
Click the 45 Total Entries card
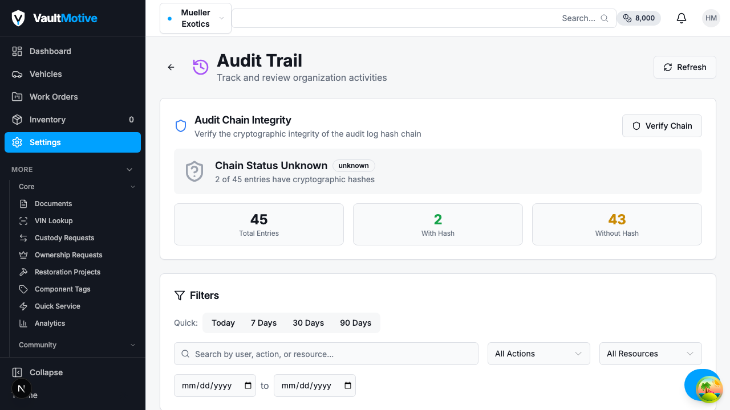click(259, 224)
